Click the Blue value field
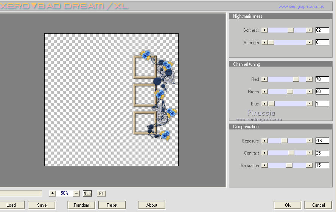The image size is (336, 212). tap(322, 104)
